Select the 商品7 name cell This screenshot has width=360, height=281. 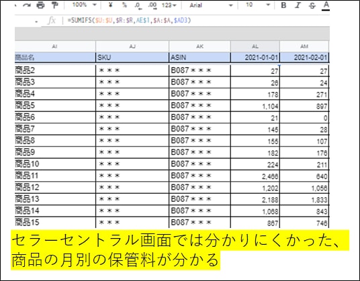click(55, 129)
